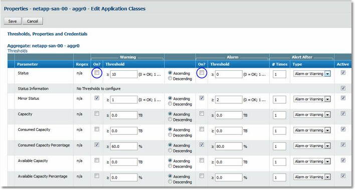
Task: Uncheck Alarm On for Mirror Status
Action: pos(202,98)
